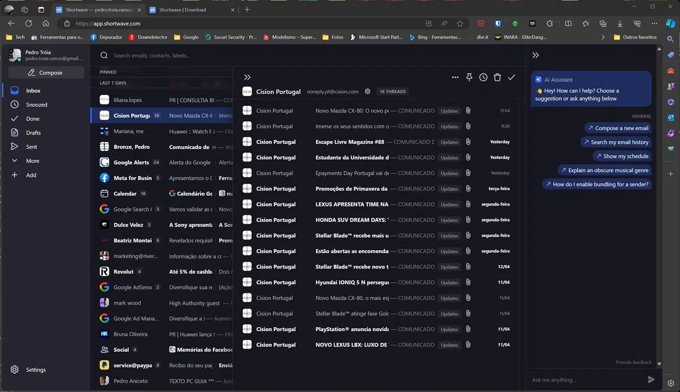Click the 16 THREADS badge
The image size is (680, 392).
point(393,92)
